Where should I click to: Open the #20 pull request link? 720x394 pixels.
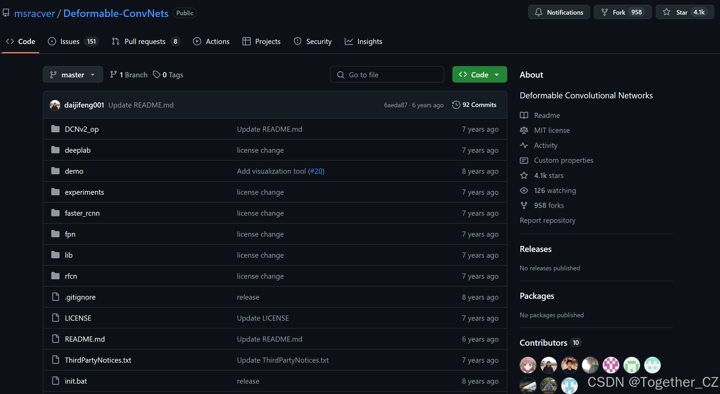tap(316, 171)
